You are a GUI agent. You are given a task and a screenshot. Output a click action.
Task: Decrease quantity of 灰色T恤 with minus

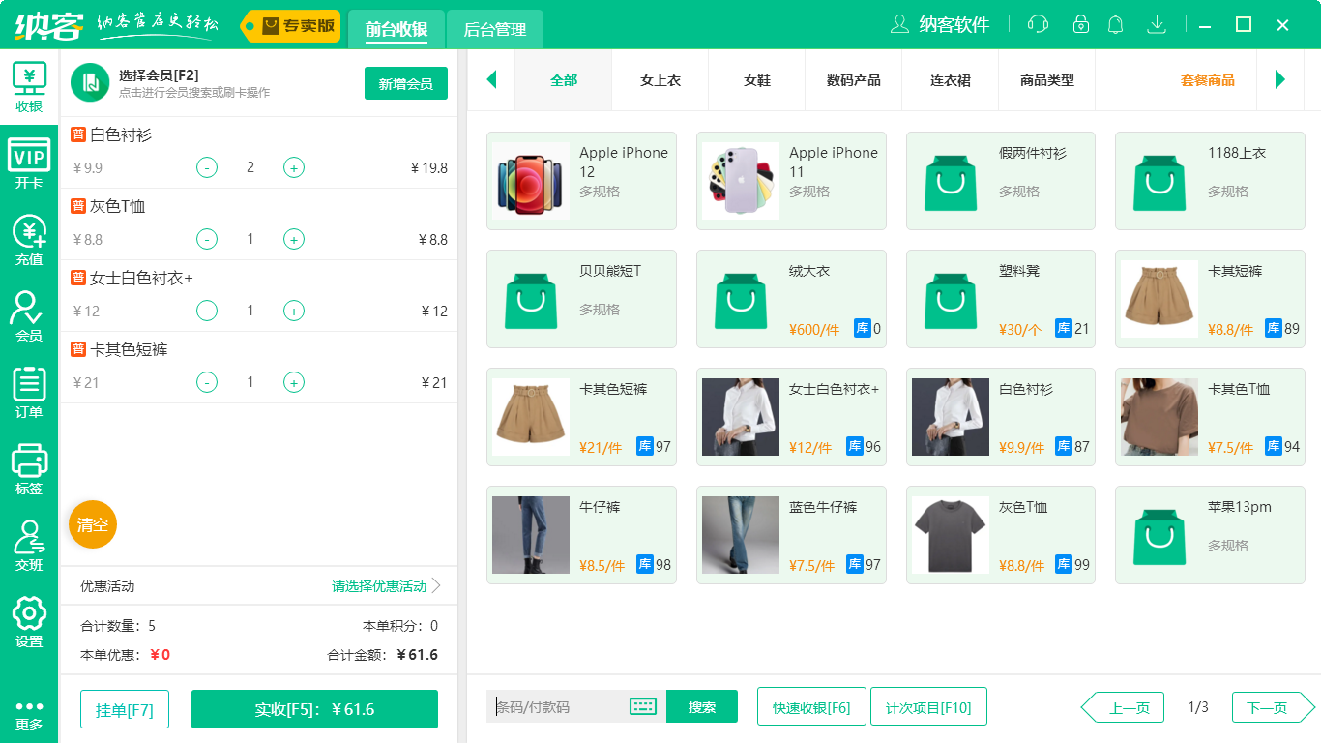(207, 239)
